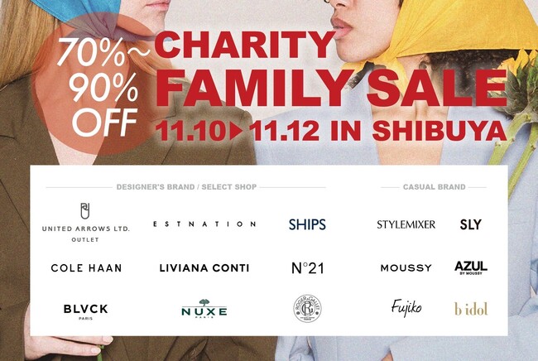Open the Cole Haan logo

click(x=86, y=268)
